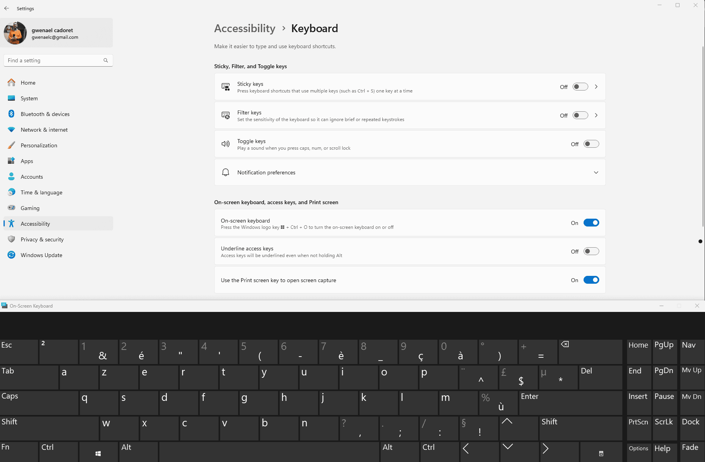This screenshot has height=462, width=705.
Task: Enable Underline access keys toggle
Action: coord(591,251)
